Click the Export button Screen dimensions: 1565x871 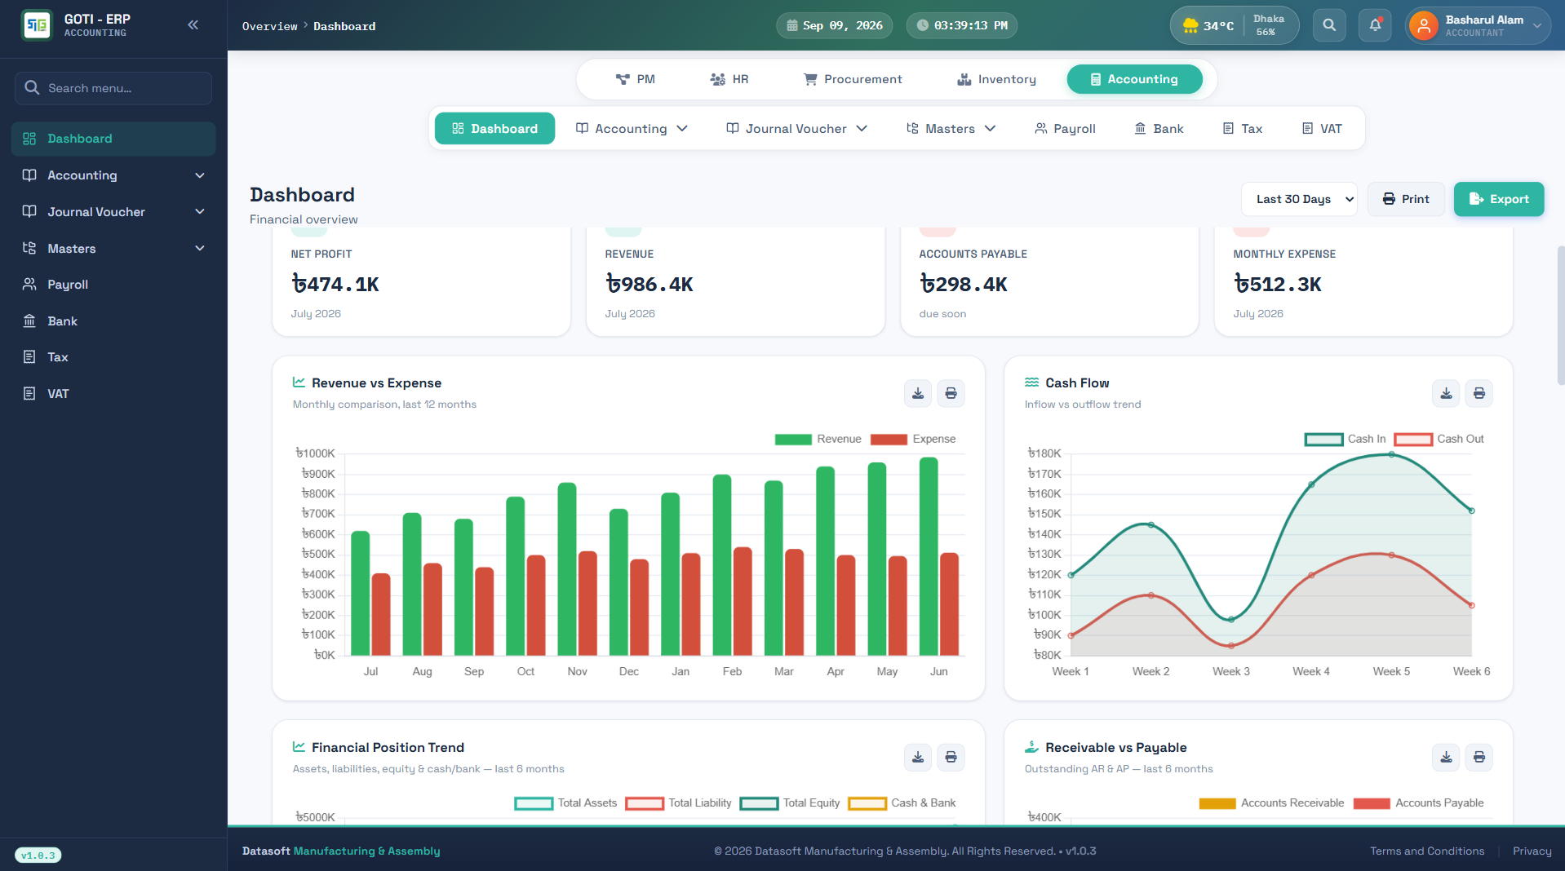point(1499,199)
